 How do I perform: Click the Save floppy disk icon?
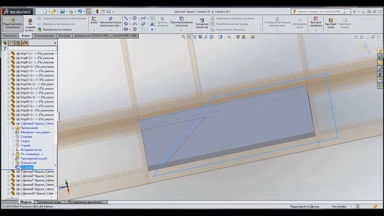pyautogui.click(x=62, y=11)
